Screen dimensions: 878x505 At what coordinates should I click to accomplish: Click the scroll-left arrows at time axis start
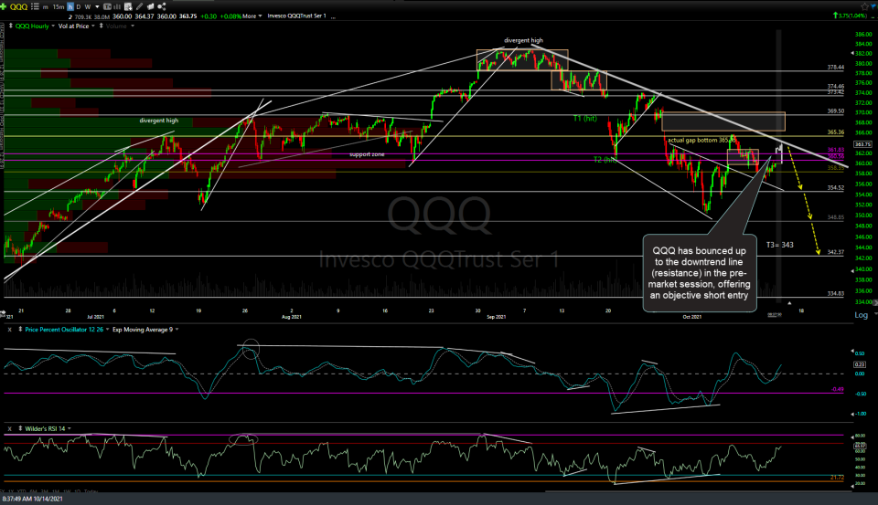(x=3, y=312)
